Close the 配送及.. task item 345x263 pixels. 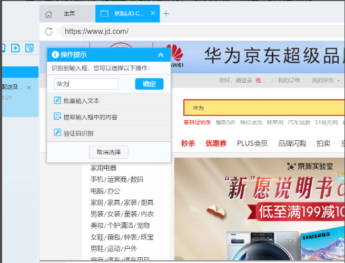tap(28, 87)
